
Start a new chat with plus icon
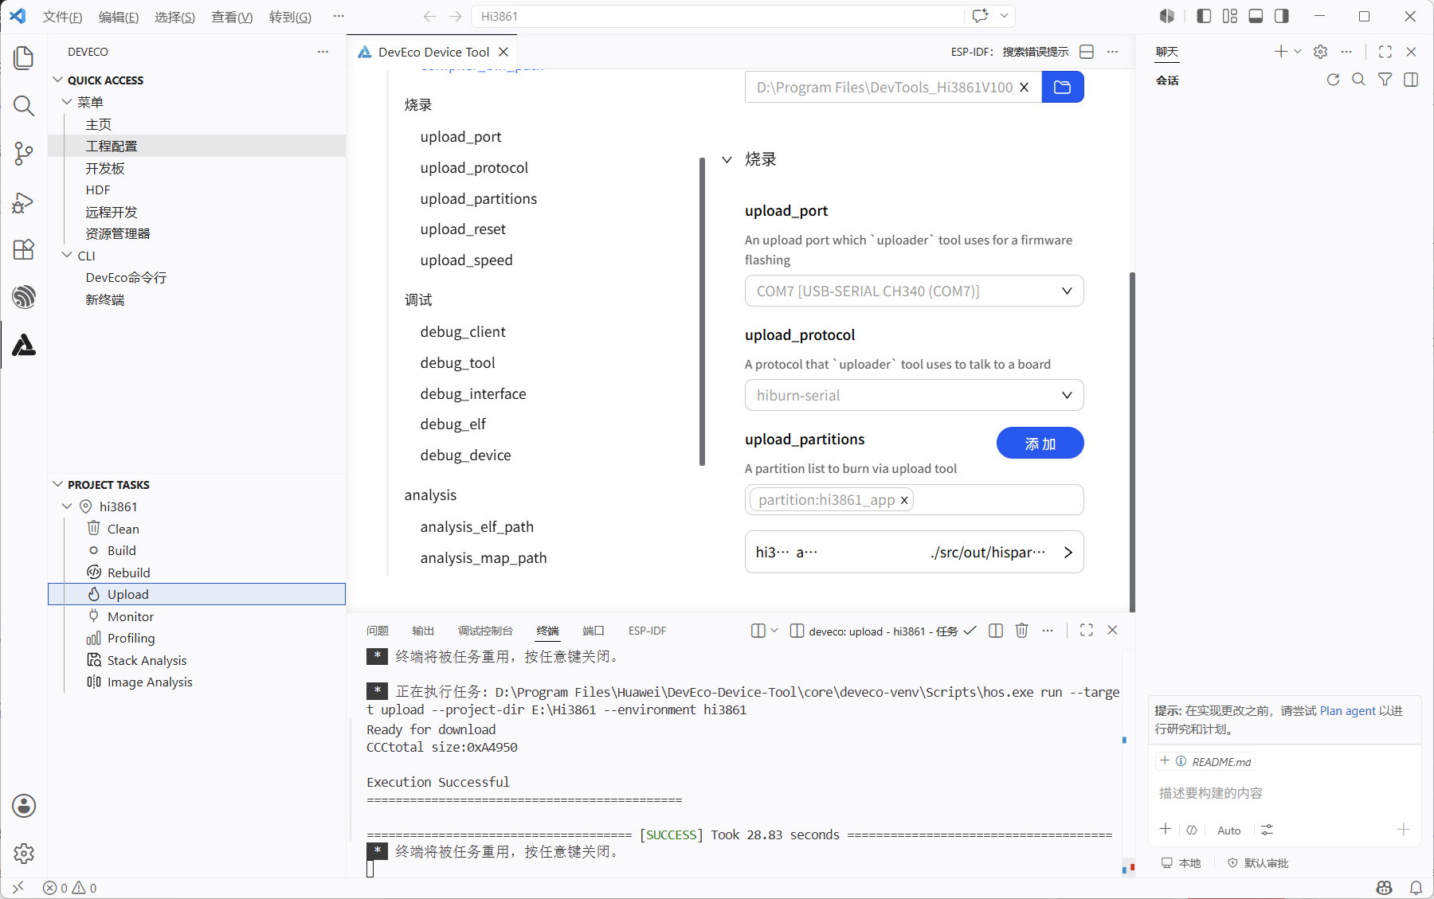1280,52
